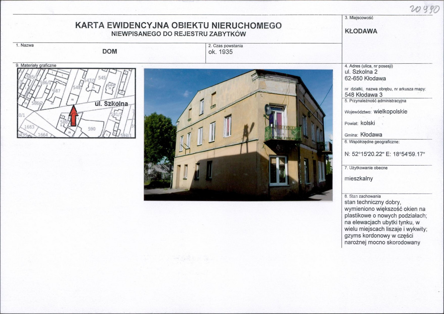This screenshot has height=314, width=444.
Task: Click the address line 'ul. Szkolna 2'
Action: (361, 72)
